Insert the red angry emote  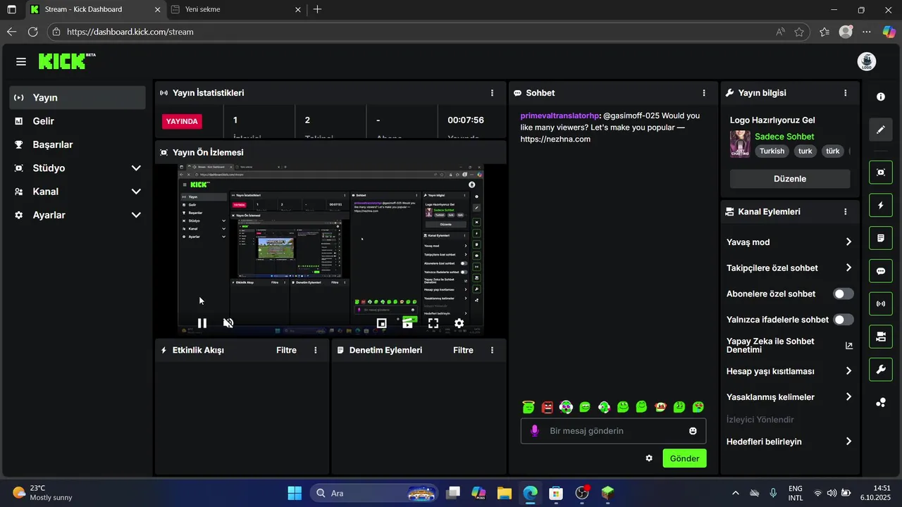(548, 406)
